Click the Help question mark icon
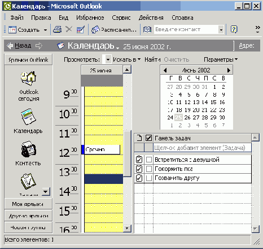Image resolution: width=263 pixels, height=249 pixels. tap(234, 29)
